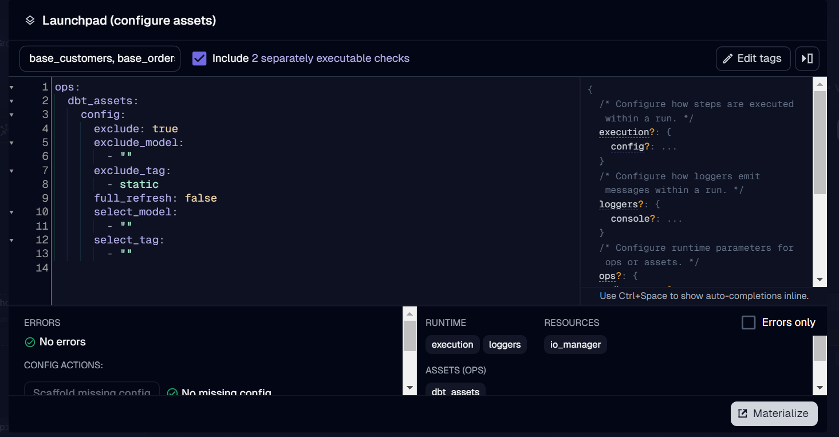
Task: Select the io_manager resource tag
Action: pos(575,345)
